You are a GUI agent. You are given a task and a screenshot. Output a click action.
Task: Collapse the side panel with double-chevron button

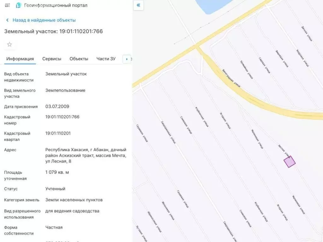pos(138,5)
